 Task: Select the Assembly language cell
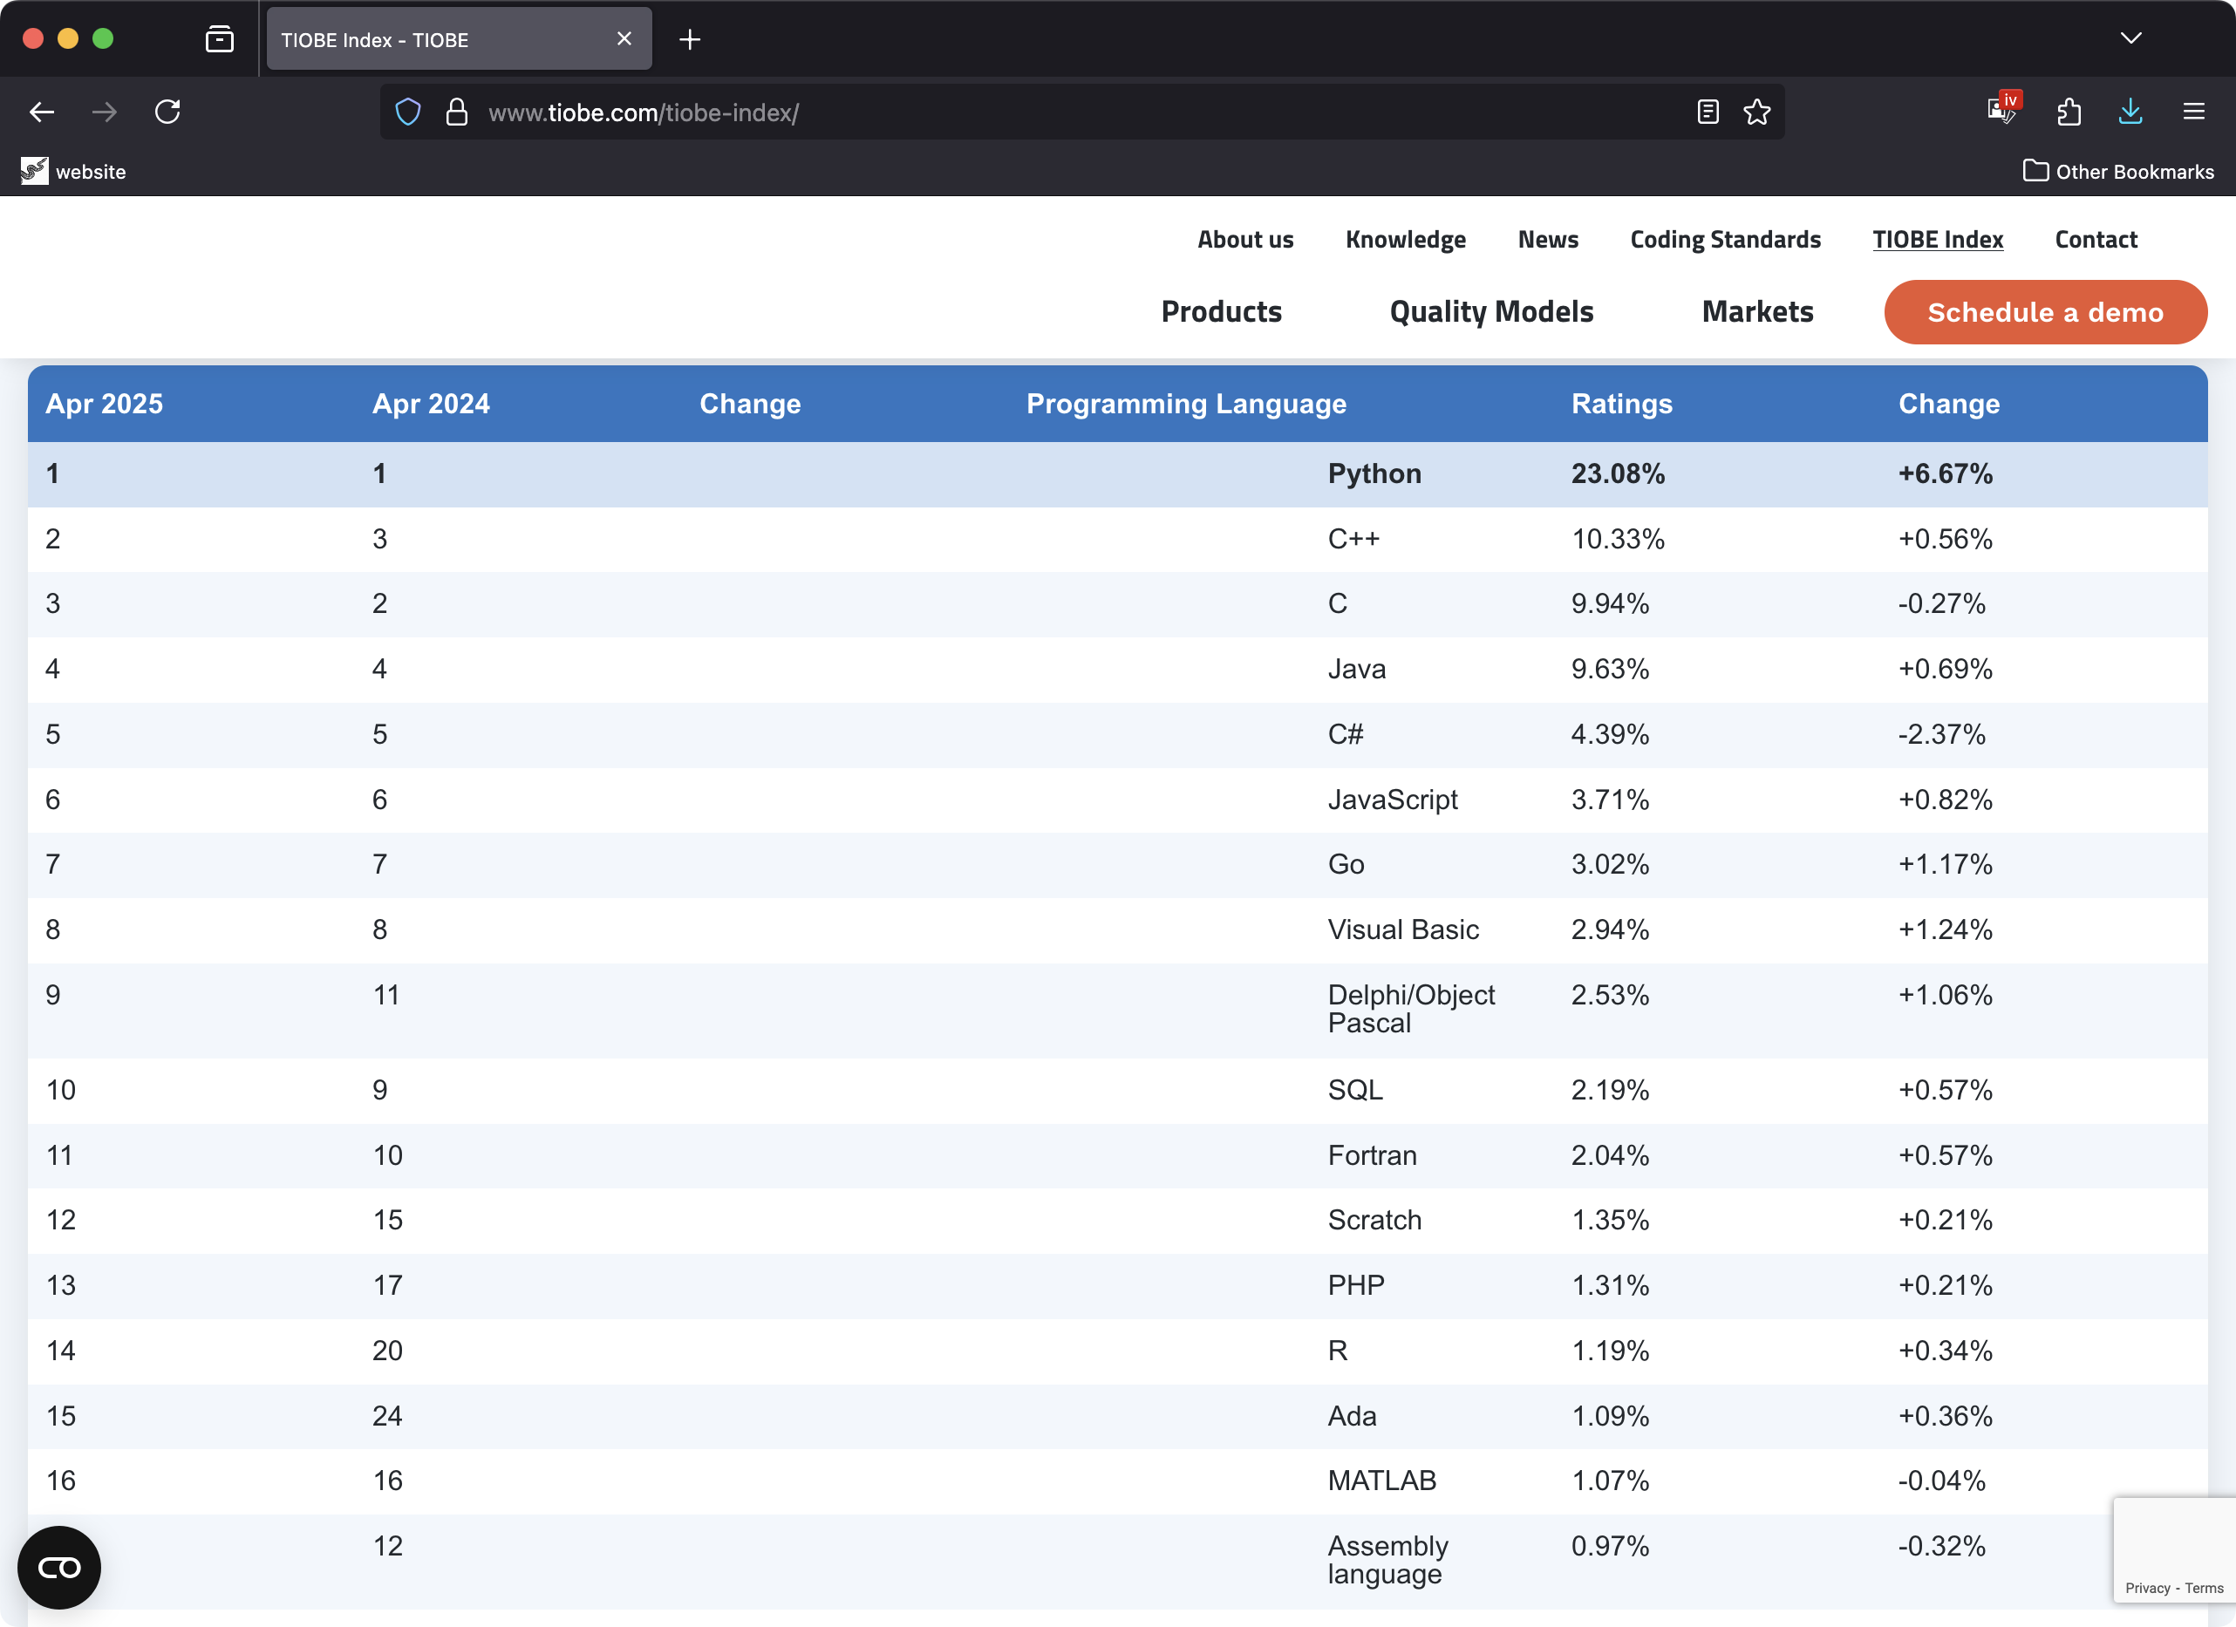pyautogui.click(x=1387, y=1560)
